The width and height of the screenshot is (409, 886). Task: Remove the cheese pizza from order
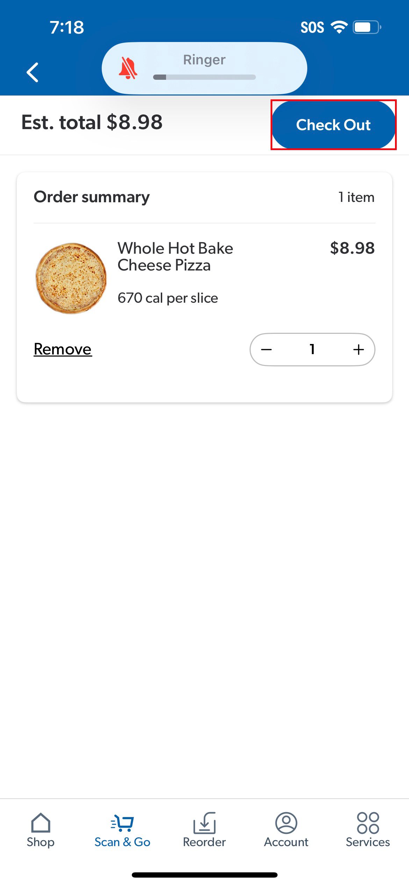point(63,349)
